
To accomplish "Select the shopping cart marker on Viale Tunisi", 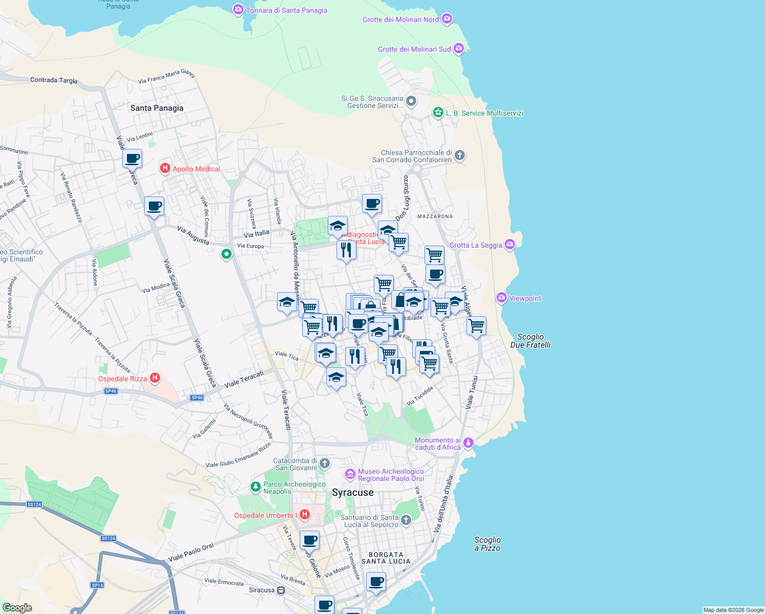I will click(476, 325).
